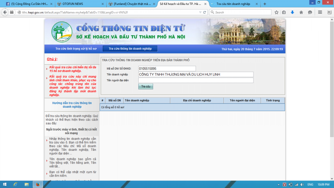
Task: Check the network signal tray icon
Action: click(296, 185)
